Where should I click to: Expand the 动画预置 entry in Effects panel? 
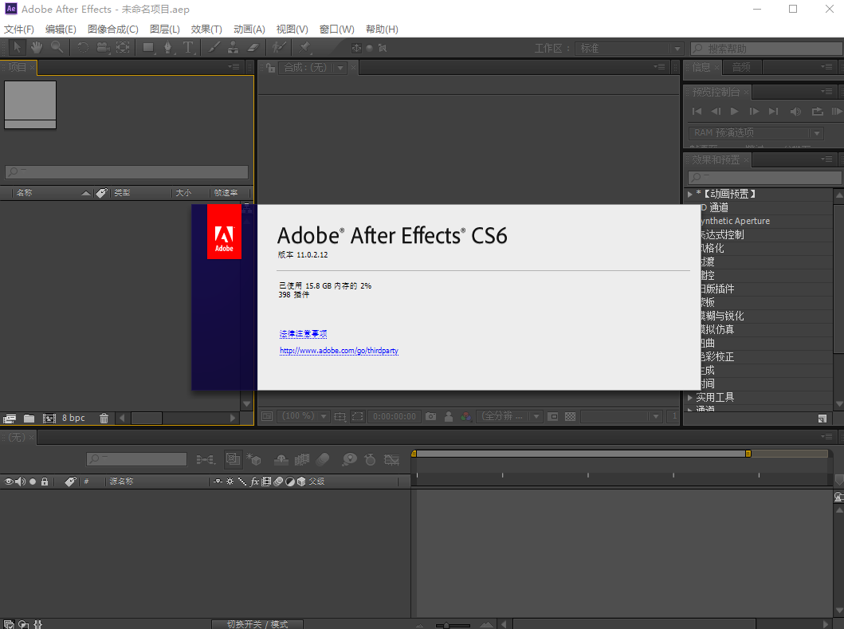click(x=690, y=193)
